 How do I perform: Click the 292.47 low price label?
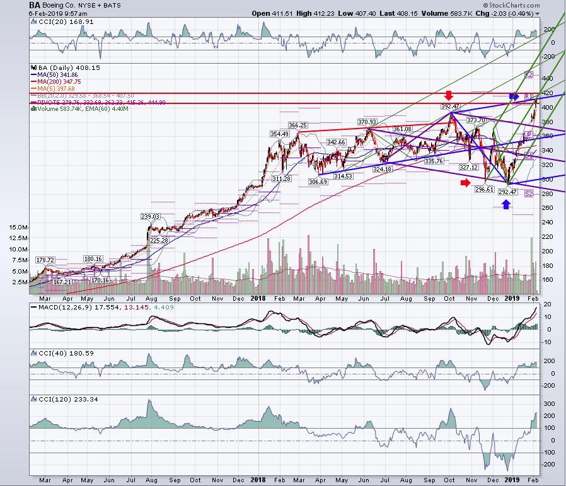(507, 192)
